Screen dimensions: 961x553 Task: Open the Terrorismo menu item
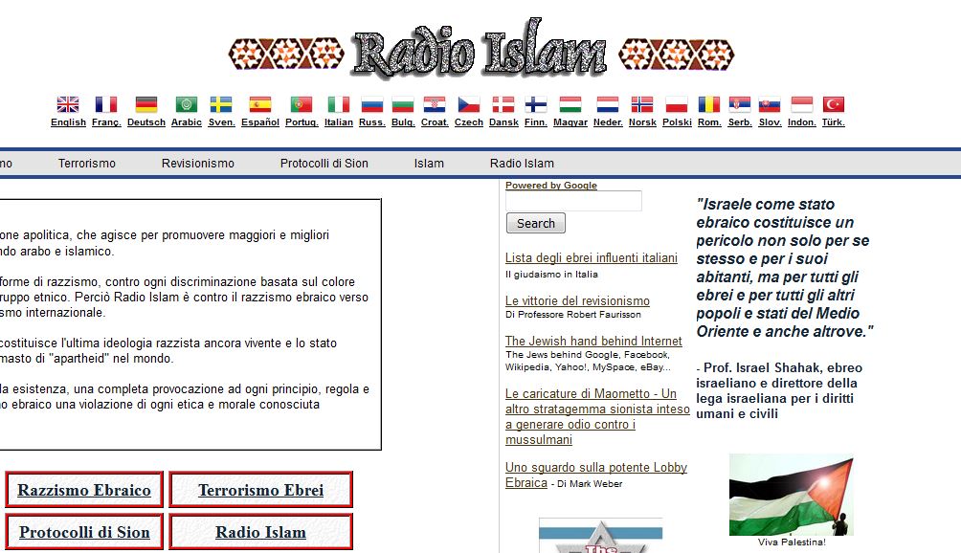(85, 163)
